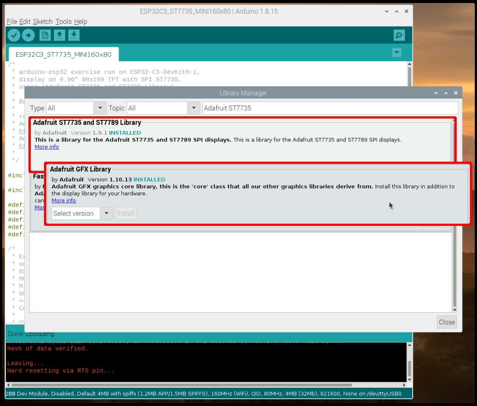Click the console vertical scrollbar

click(x=409, y=368)
